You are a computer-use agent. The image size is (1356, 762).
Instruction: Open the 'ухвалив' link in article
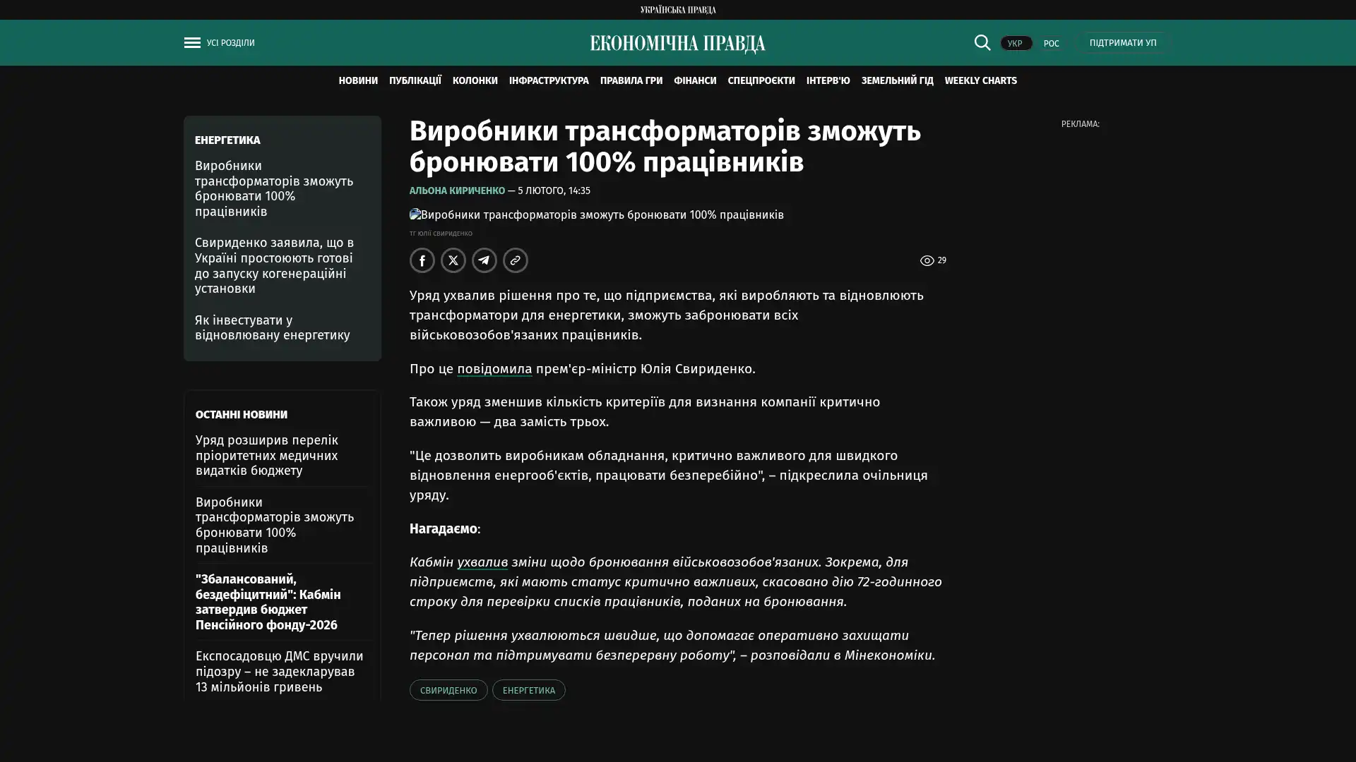click(482, 562)
